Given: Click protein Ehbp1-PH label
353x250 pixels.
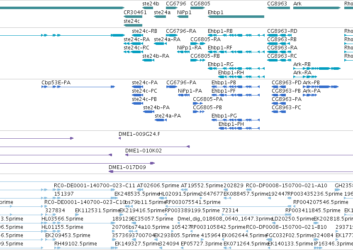Looking at the screenshot, I should click(x=231, y=125).
